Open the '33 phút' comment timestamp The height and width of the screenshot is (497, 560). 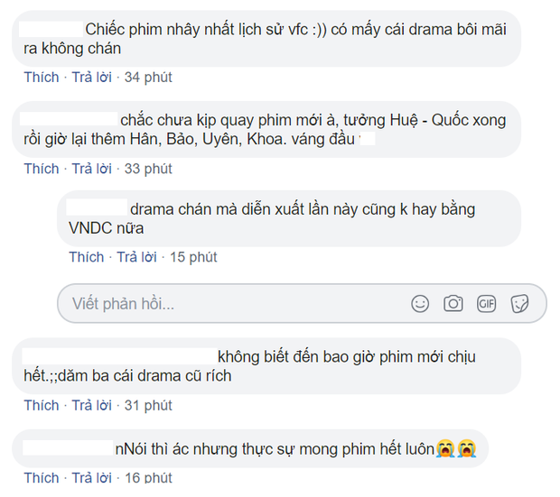(147, 169)
